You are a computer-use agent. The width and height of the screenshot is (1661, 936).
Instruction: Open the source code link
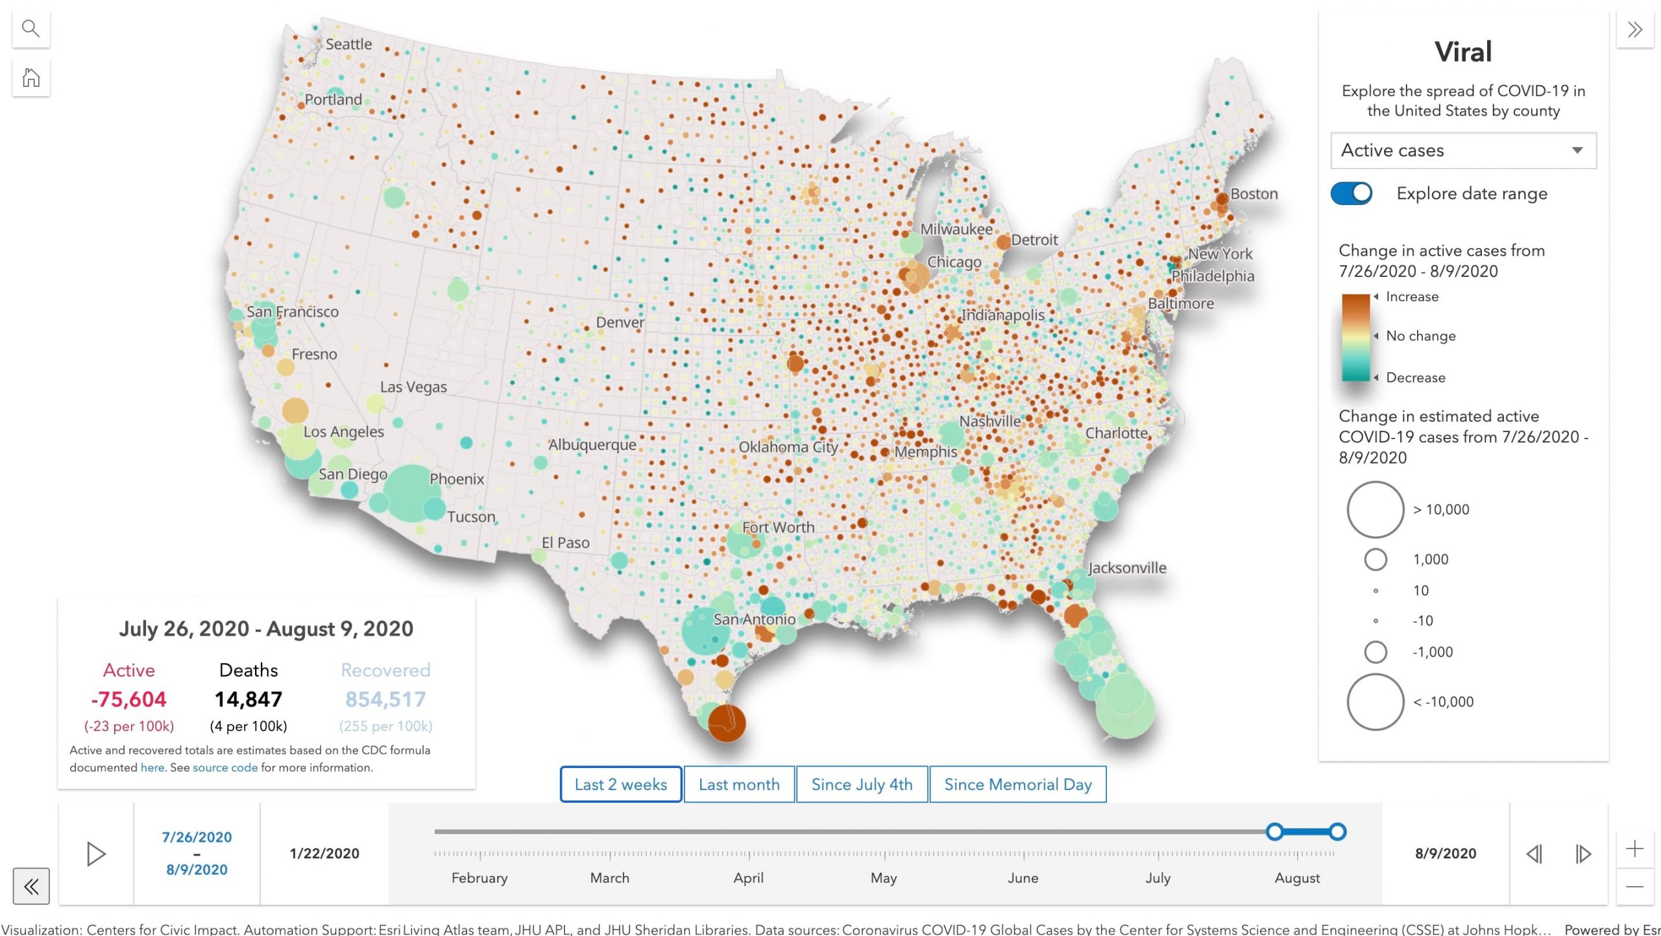point(224,767)
